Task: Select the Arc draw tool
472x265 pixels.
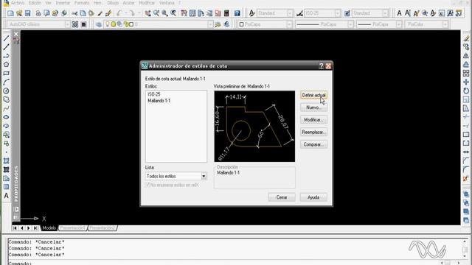Action: coord(6,82)
